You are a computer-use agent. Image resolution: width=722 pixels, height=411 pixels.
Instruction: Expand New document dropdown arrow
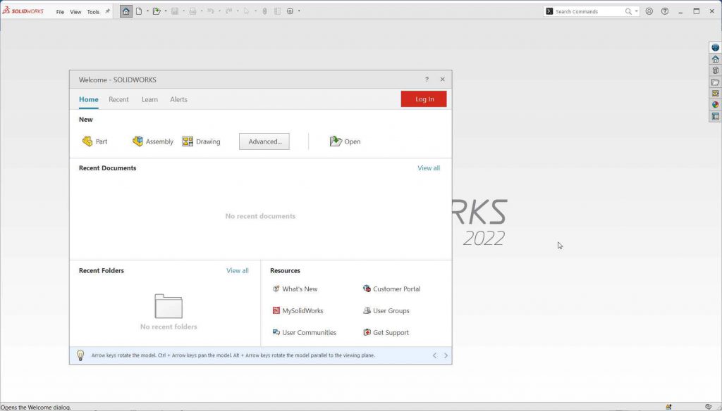click(x=147, y=11)
